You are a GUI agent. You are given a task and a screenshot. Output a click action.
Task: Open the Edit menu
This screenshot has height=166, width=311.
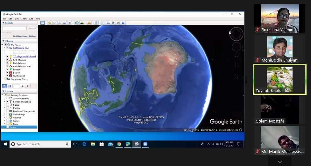pyautogui.click(x=10, y=19)
